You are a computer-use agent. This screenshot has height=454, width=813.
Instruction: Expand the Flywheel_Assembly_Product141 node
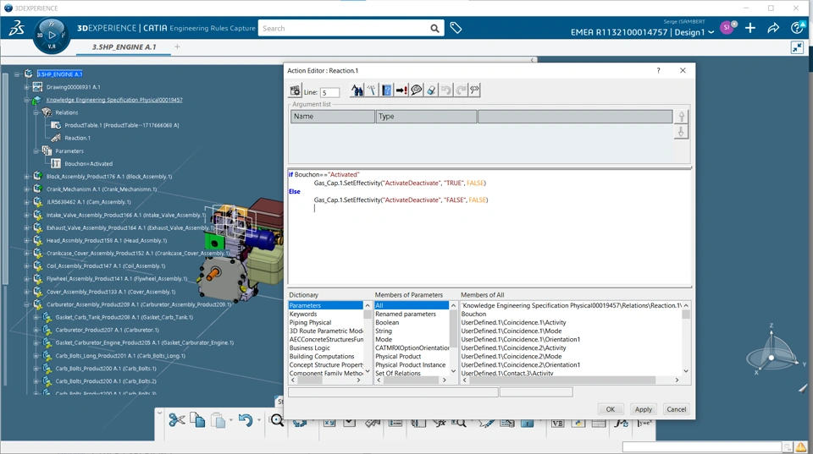click(26, 279)
